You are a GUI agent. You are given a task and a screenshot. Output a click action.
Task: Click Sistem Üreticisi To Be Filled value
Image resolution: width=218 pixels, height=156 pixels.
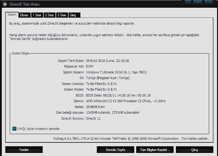click(102, 84)
